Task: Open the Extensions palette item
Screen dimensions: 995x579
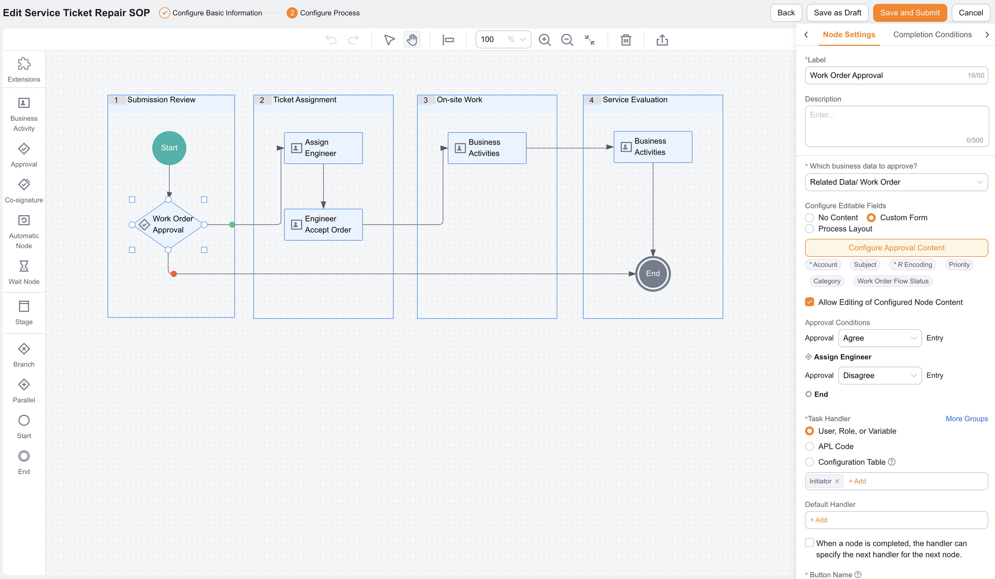Action: [24, 70]
